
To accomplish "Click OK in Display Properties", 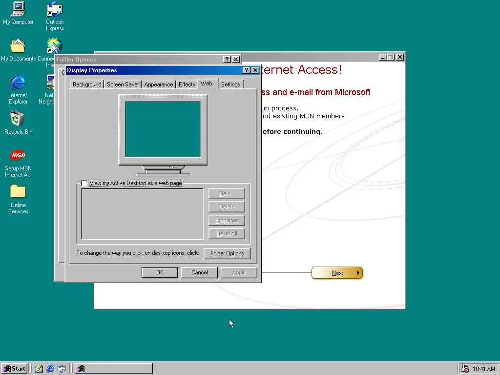I will coord(160,272).
